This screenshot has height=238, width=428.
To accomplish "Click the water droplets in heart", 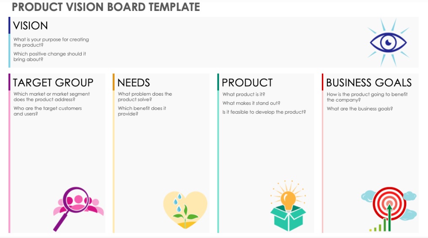I will click(177, 203).
